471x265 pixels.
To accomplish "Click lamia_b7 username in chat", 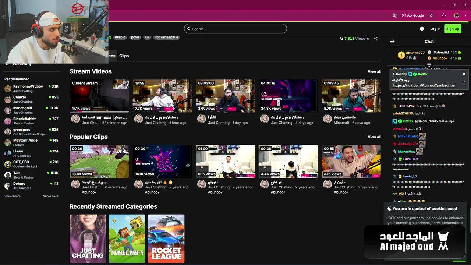I will 411,176.
